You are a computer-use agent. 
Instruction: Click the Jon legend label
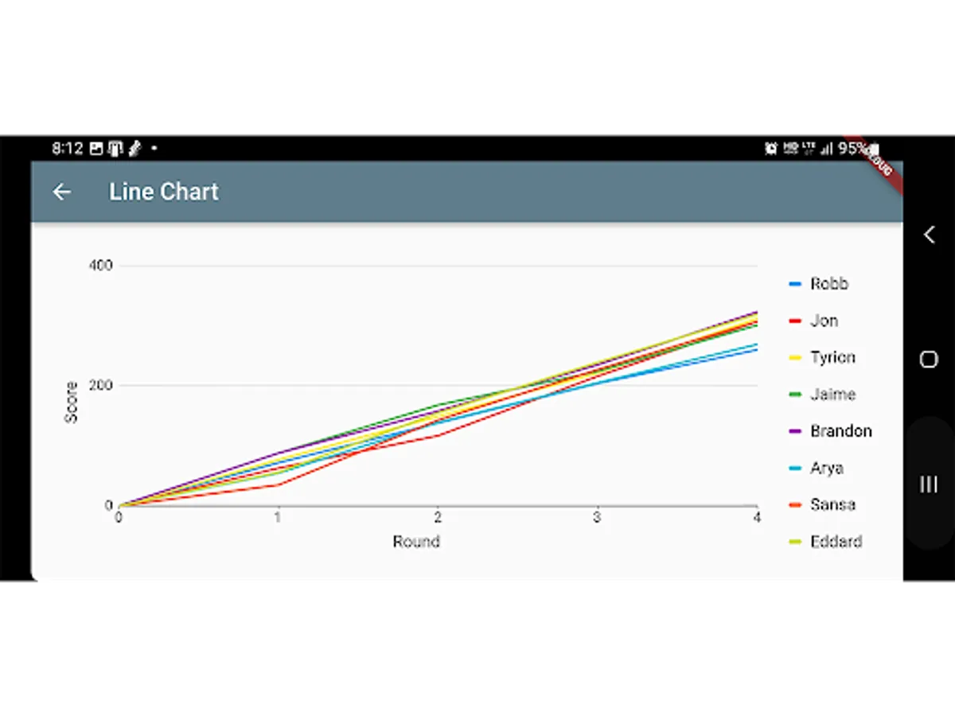pyautogui.click(x=824, y=321)
